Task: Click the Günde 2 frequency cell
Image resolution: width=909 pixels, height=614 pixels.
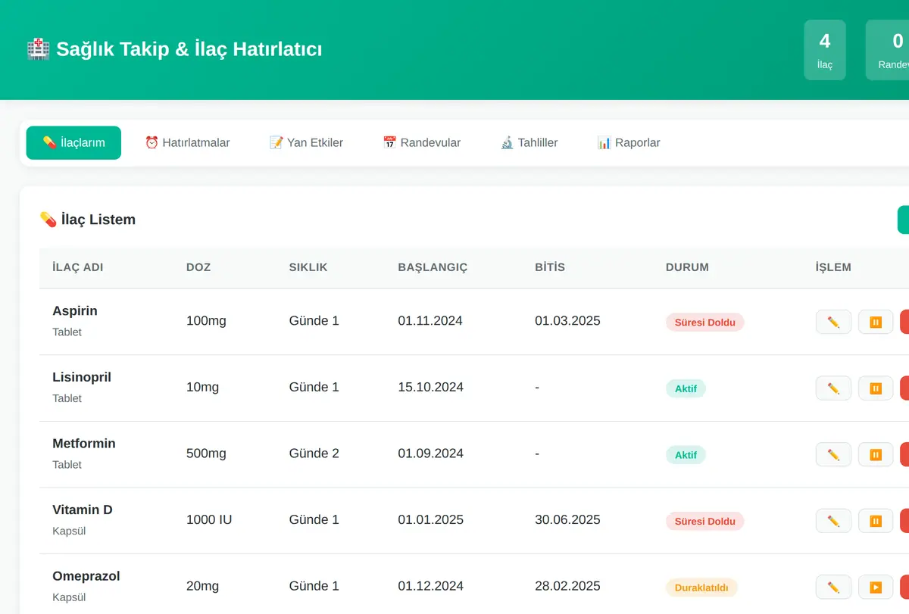Action: tap(314, 453)
